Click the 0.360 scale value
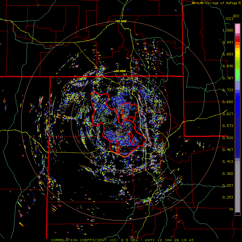This screenshot has height=242, width=242. (228, 174)
